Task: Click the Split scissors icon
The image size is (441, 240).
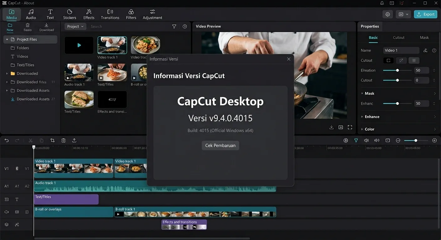Action: pos(31,141)
